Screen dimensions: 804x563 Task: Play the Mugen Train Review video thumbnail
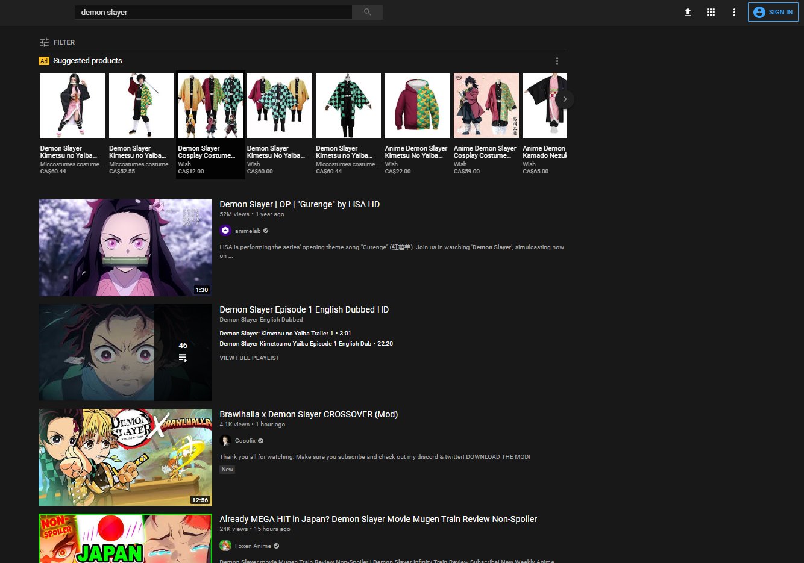pos(125,538)
